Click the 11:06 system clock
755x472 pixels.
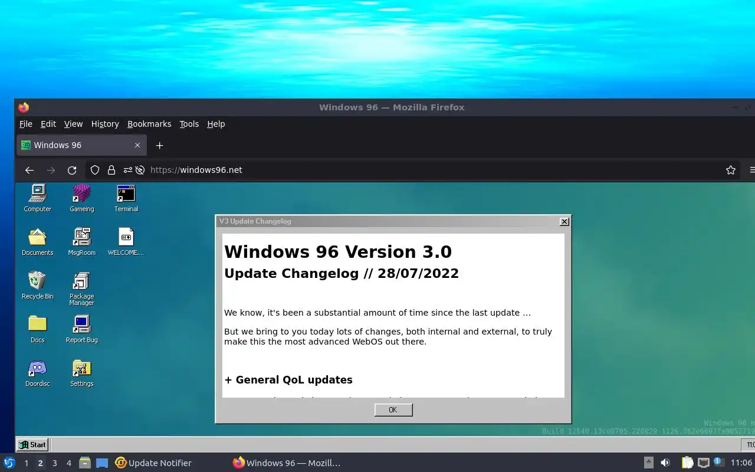[741, 463]
